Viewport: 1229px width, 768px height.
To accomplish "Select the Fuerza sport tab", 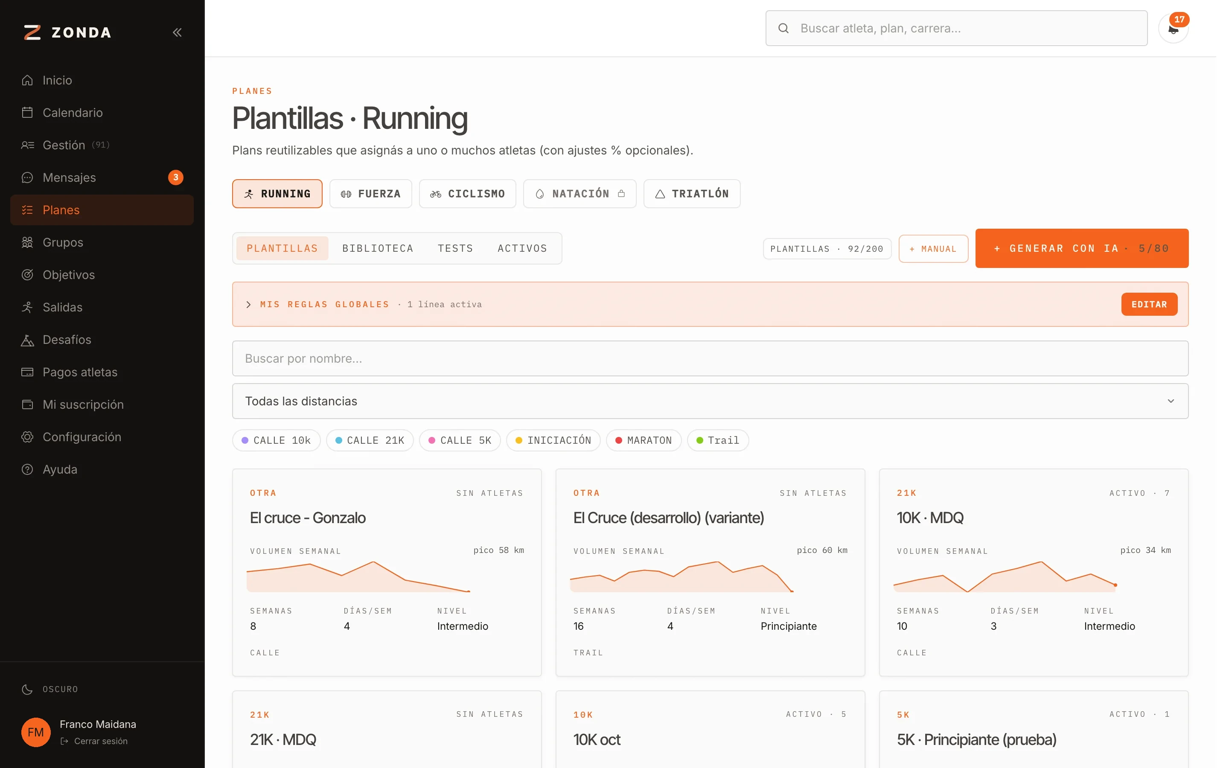I will pos(371,194).
